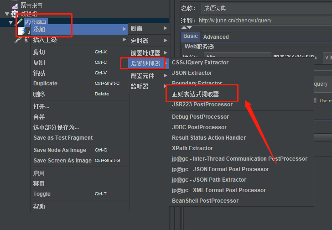Screen dimensions: 332x230
Task: Click the 名称 input field
Action: tap(267, 9)
